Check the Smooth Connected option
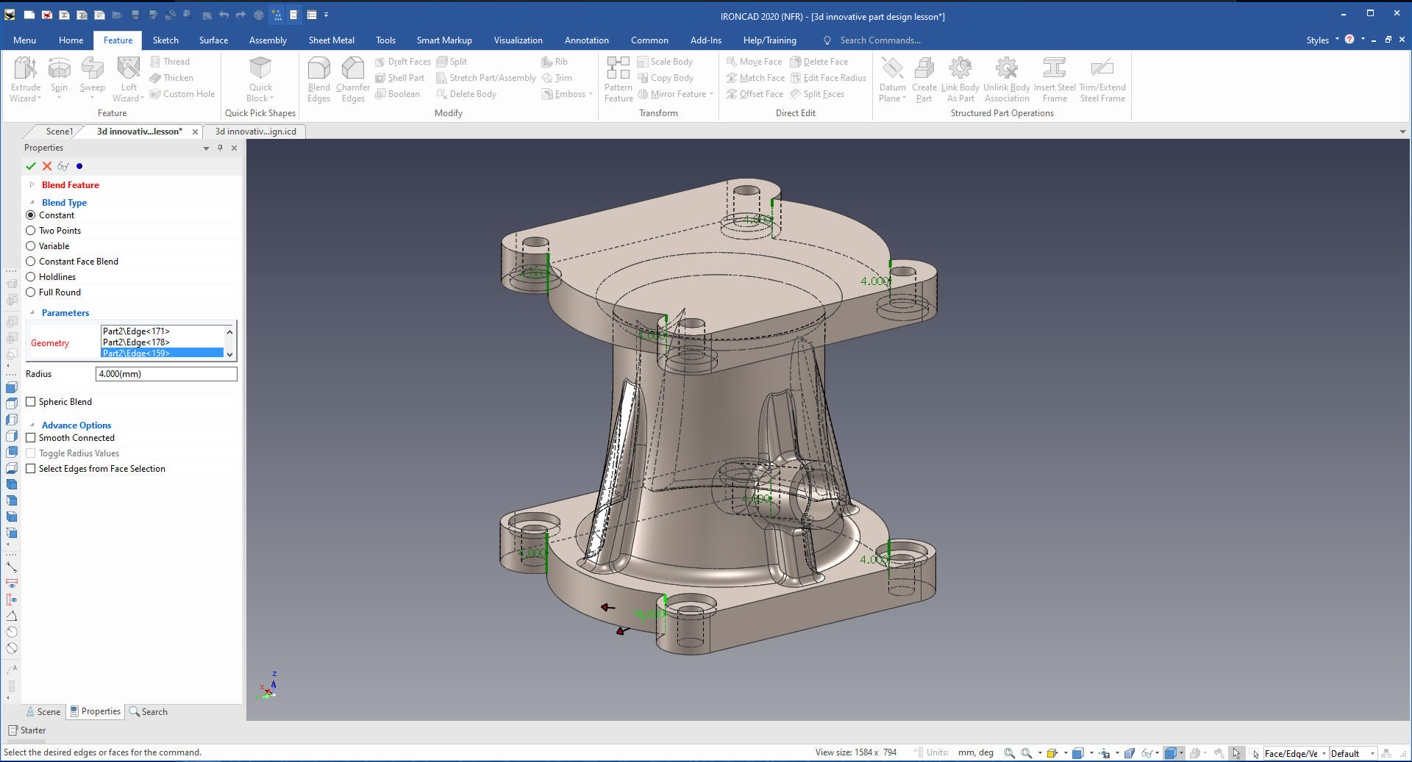Screen dimensions: 1412x762 point(31,438)
